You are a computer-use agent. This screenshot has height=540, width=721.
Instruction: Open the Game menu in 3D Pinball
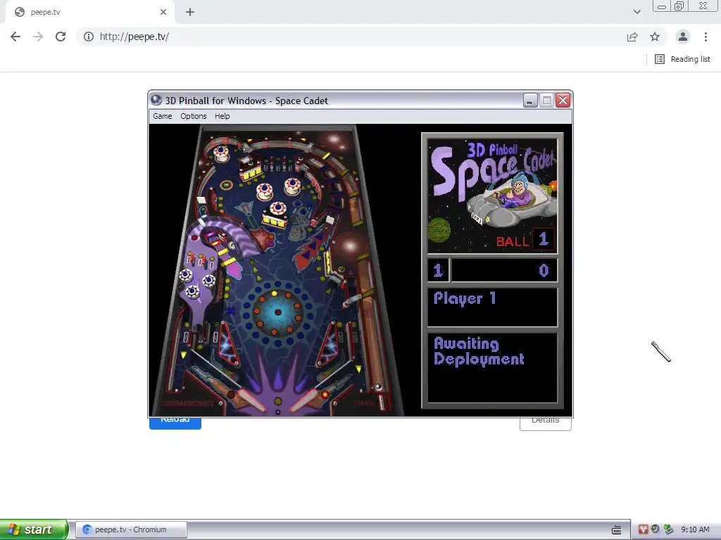coord(163,116)
